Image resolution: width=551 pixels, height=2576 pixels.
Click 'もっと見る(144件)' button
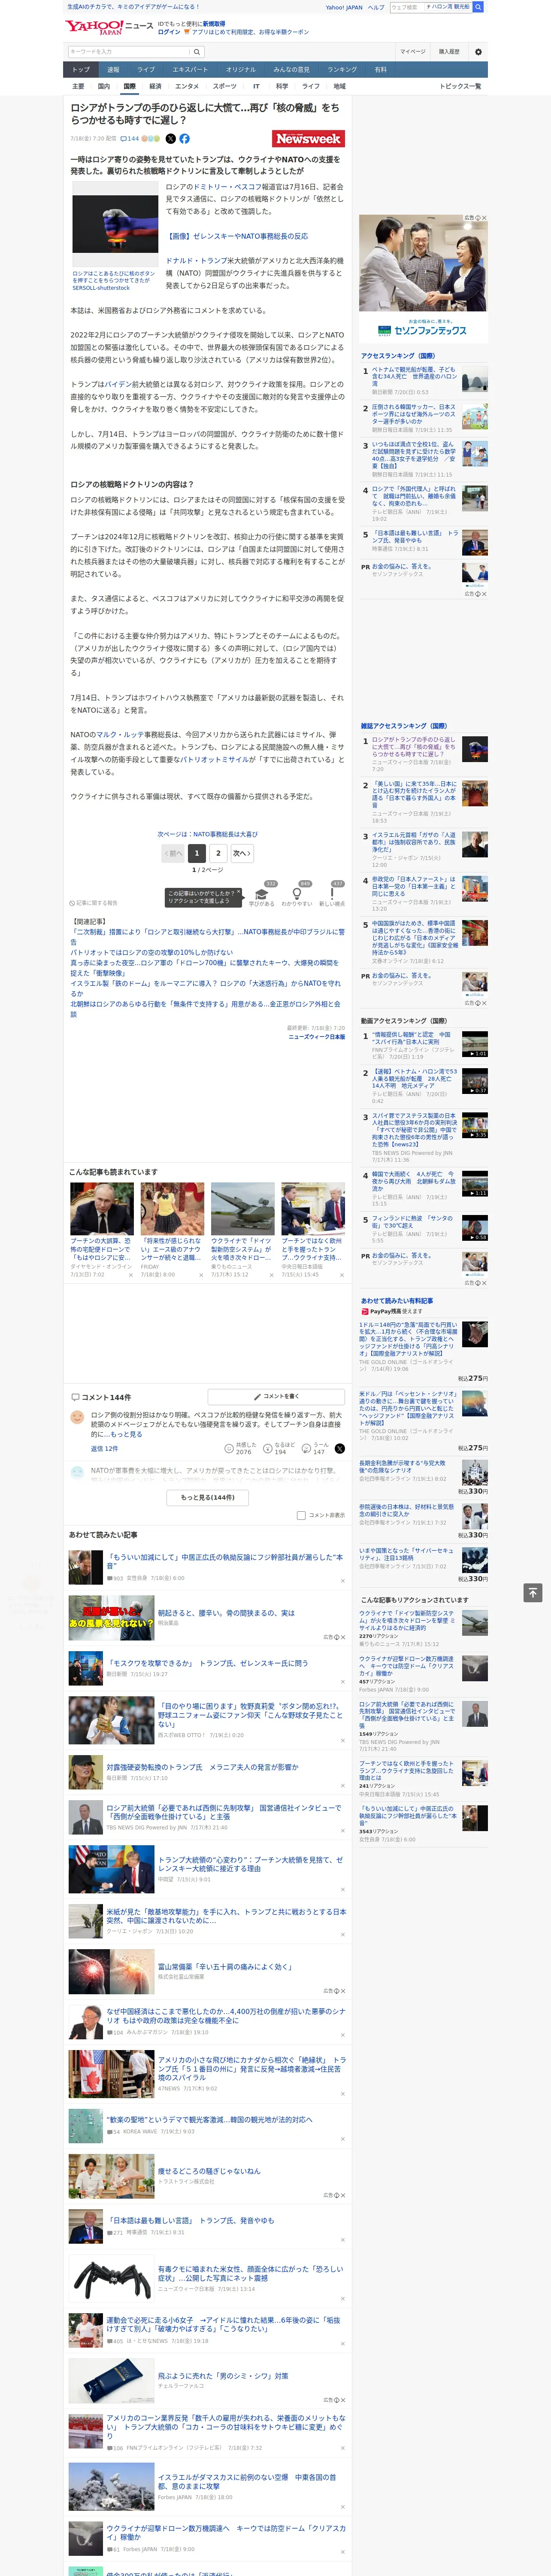point(208,1497)
